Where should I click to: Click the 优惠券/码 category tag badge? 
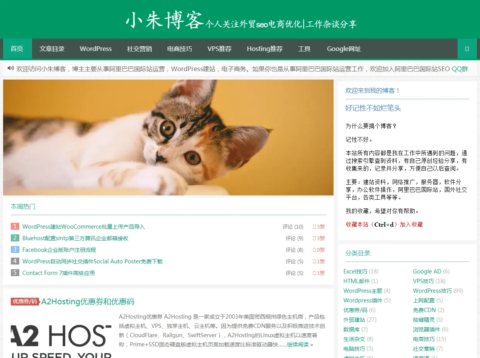click(25, 301)
